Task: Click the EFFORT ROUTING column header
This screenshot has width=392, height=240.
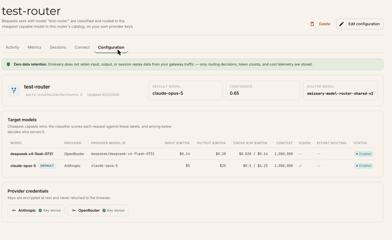Action: pos(332,143)
